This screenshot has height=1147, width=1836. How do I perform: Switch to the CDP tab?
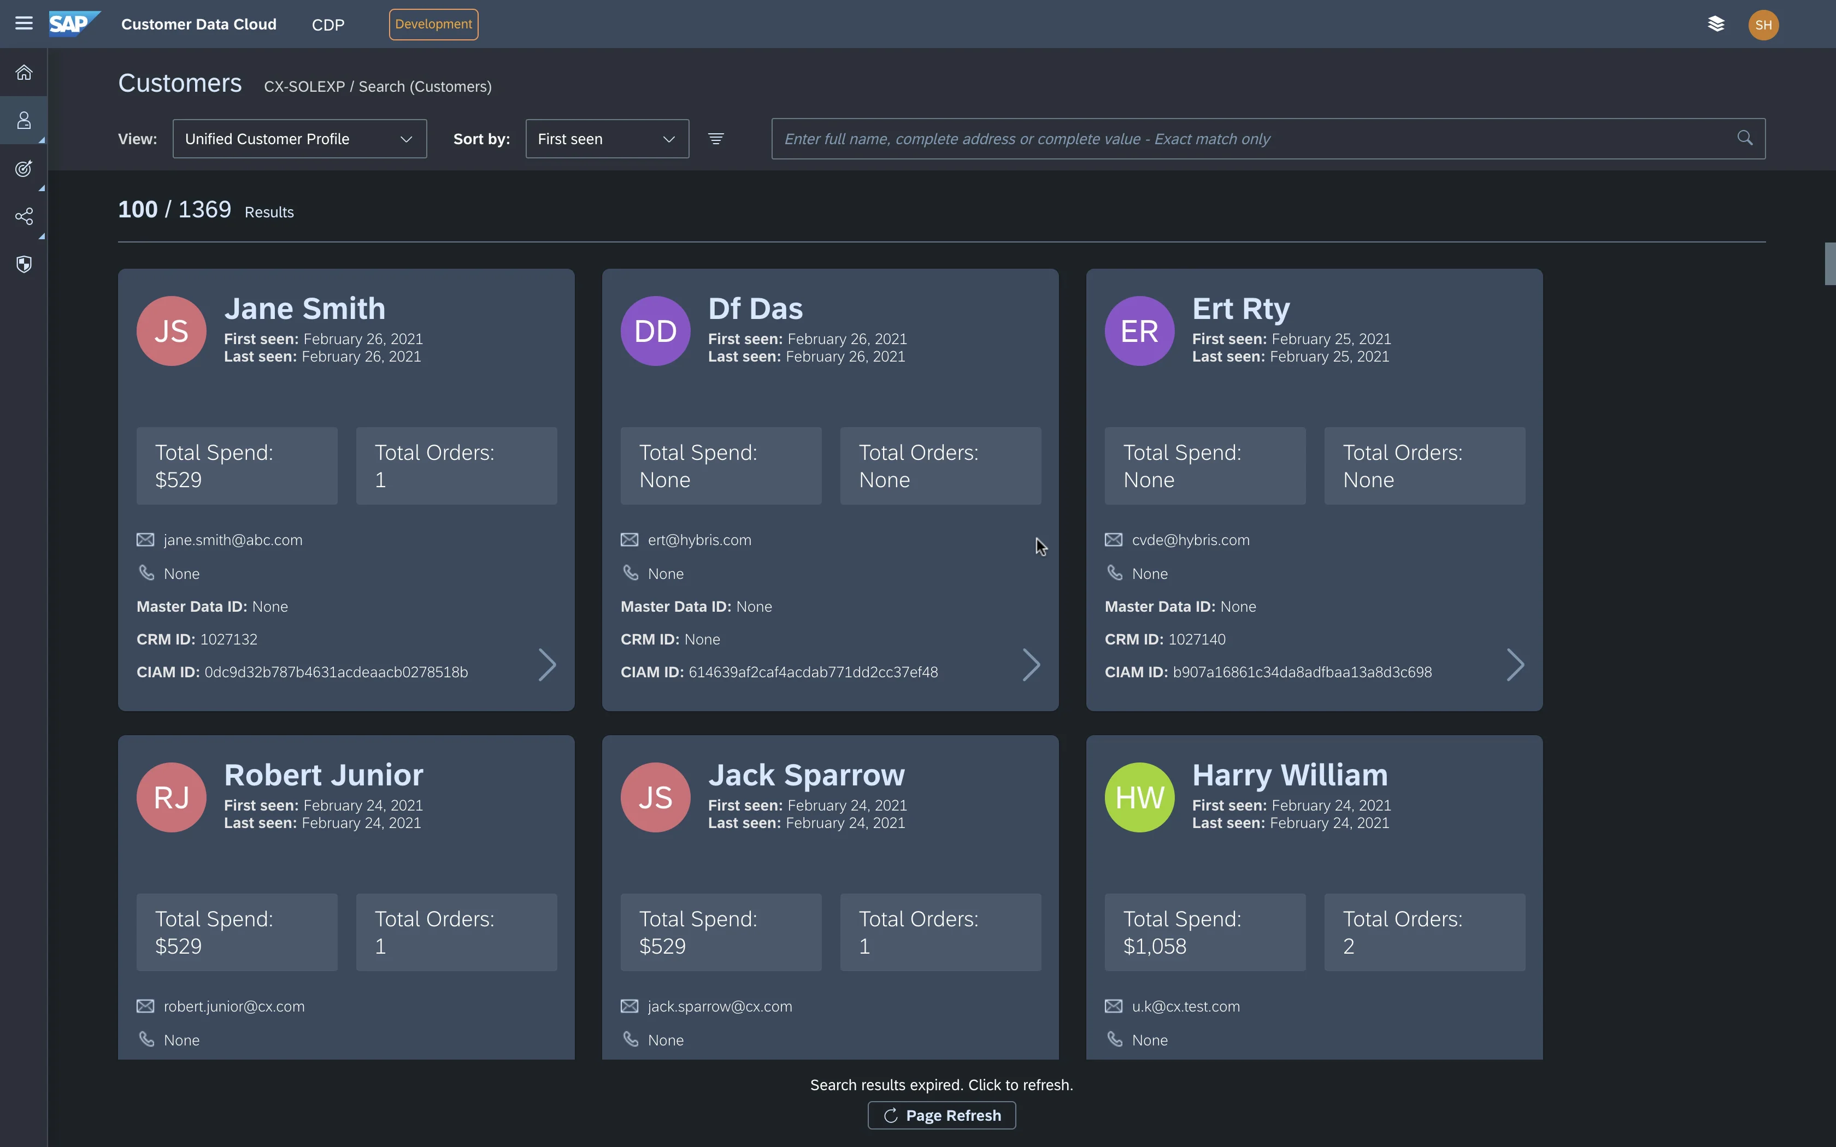point(328,25)
